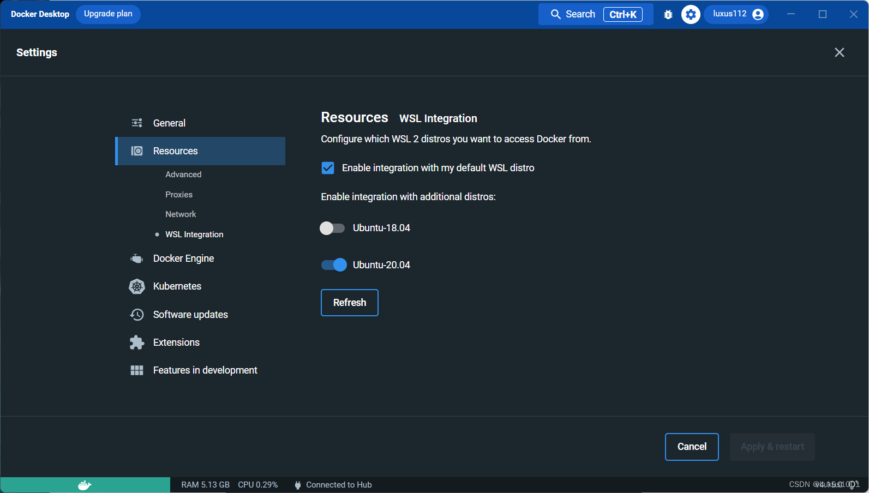Open the Proxies subsection
This screenshot has width=869, height=493.
pos(179,195)
